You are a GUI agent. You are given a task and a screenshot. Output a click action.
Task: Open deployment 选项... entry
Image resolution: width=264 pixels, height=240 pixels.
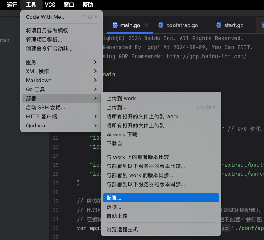pyautogui.click(x=161, y=207)
